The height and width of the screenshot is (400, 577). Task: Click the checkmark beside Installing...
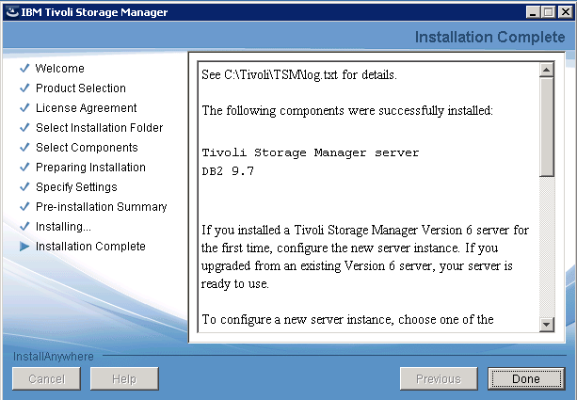(x=24, y=227)
